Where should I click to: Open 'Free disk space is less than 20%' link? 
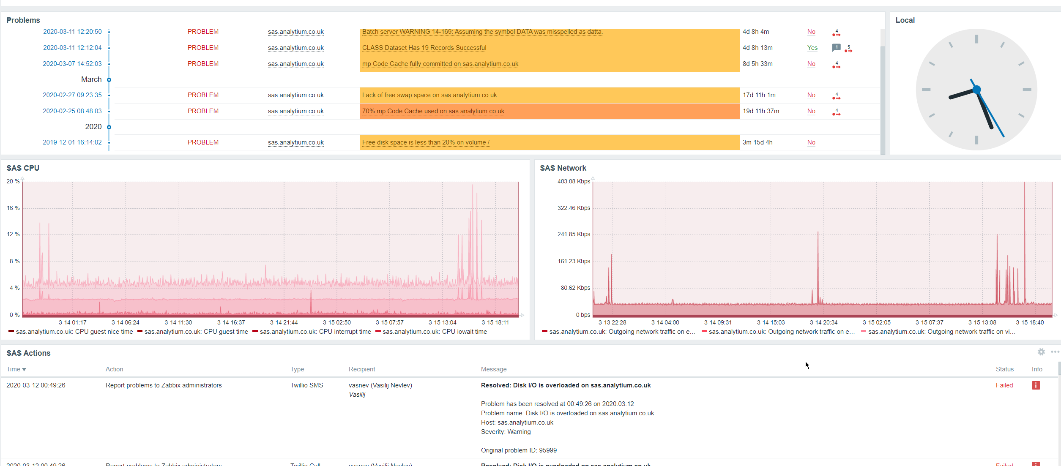(x=425, y=142)
